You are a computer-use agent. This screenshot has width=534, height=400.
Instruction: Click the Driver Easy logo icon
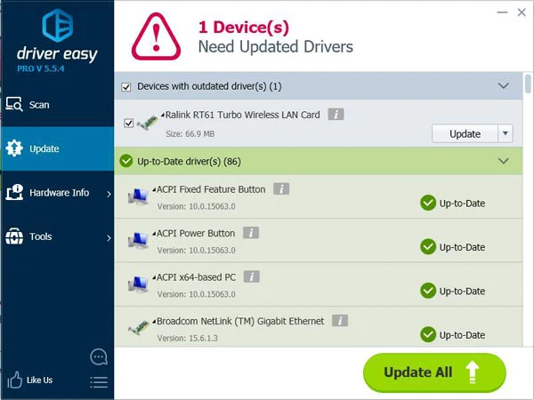click(x=58, y=25)
